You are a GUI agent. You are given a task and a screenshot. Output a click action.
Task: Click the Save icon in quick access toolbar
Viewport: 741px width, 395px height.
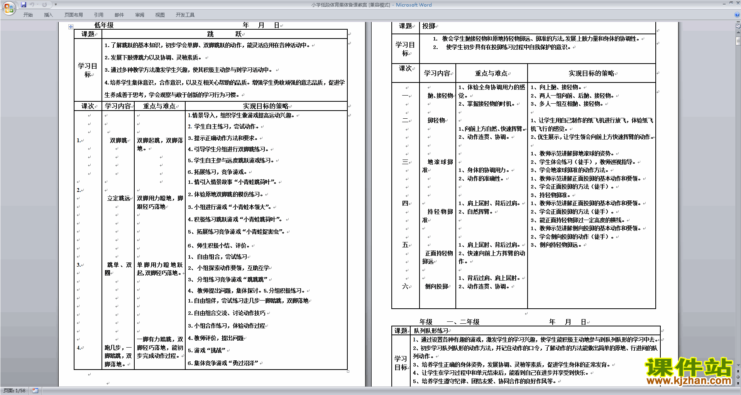coord(24,5)
